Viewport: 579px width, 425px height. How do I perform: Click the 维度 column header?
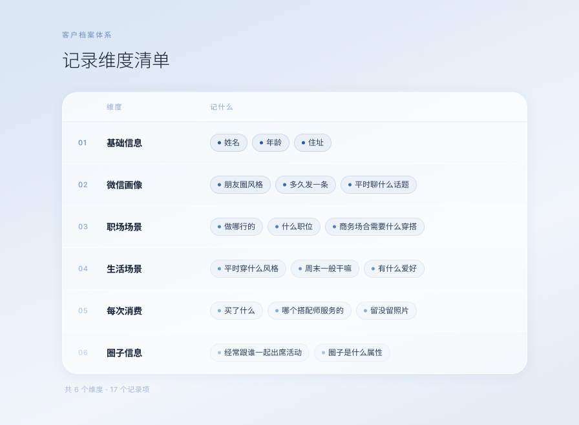click(114, 107)
